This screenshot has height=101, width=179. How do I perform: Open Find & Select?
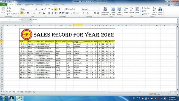(x=160, y=11)
